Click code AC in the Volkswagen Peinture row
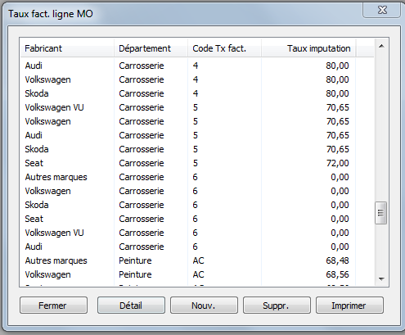 (x=198, y=274)
